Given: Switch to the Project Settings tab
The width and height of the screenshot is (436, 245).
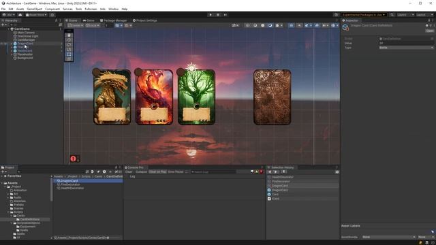Looking at the screenshot, I should (x=145, y=20).
